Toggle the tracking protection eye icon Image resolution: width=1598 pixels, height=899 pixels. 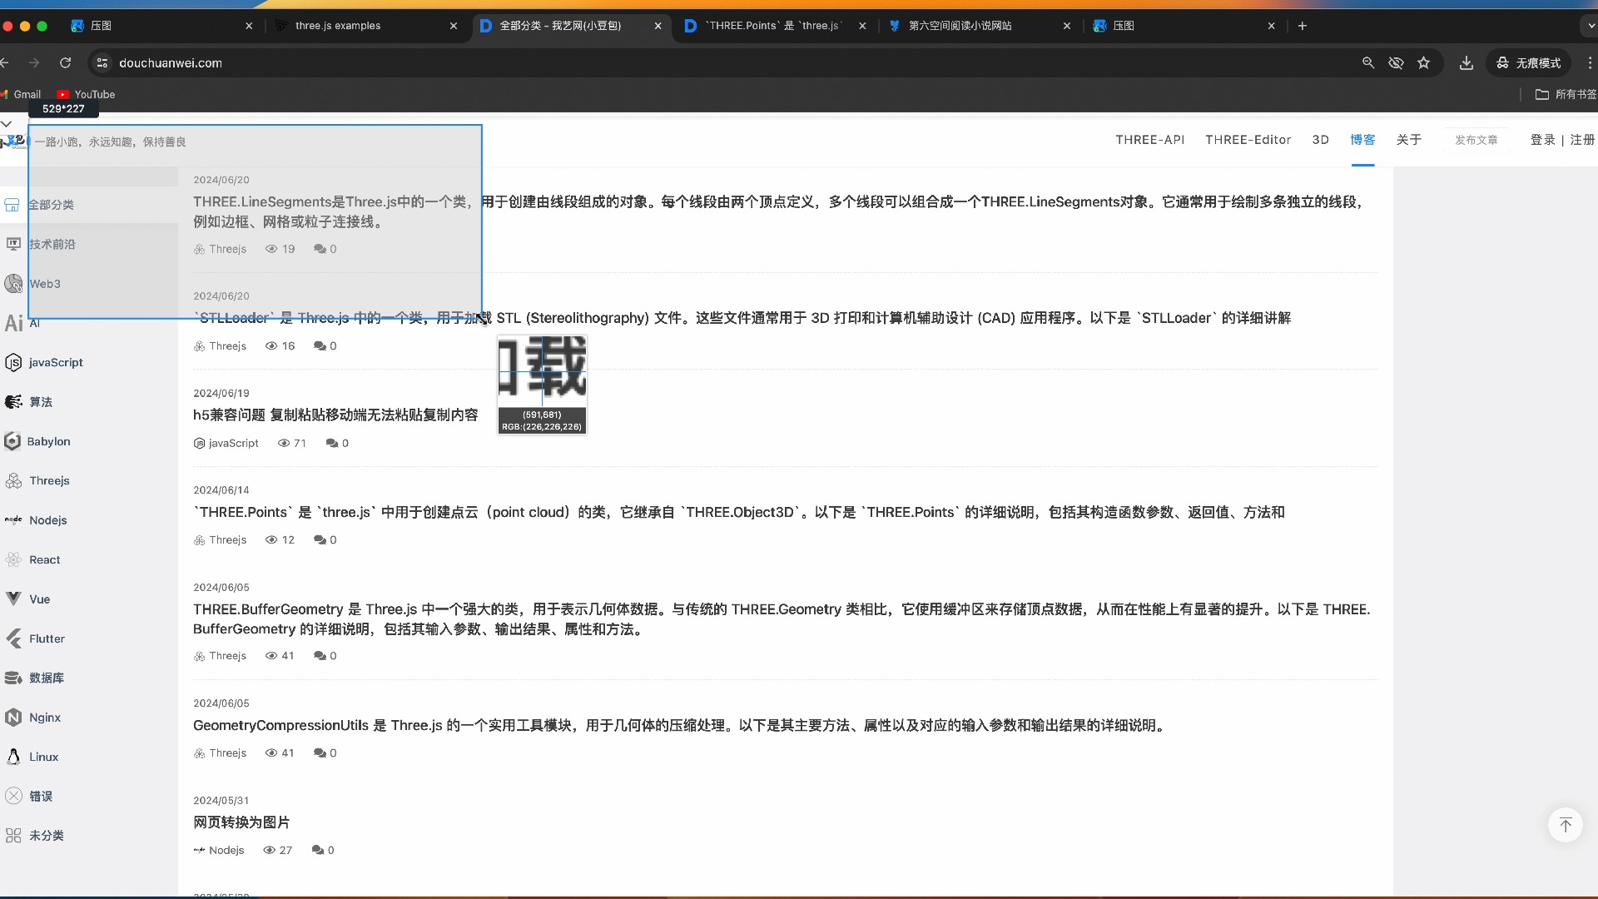pos(1396,62)
